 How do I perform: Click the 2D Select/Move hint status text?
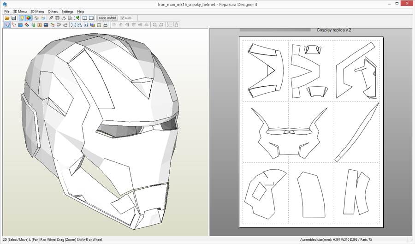click(53, 239)
